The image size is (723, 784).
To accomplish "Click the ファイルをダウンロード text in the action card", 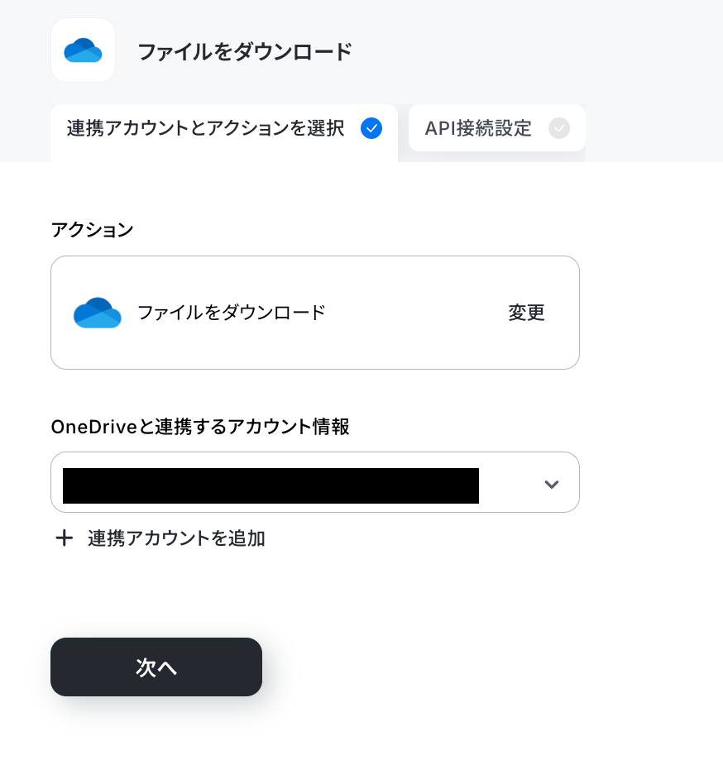I will click(231, 313).
